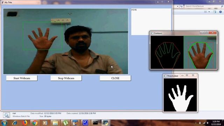The image size is (224, 126).
Task: Click the volume icon in system tray
Action: pyautogui.click(x=208, y=123)
